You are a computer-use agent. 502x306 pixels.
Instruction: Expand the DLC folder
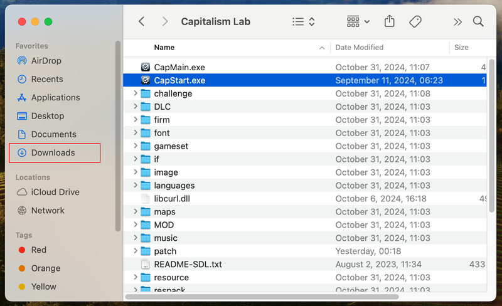[x=135, y=106]
